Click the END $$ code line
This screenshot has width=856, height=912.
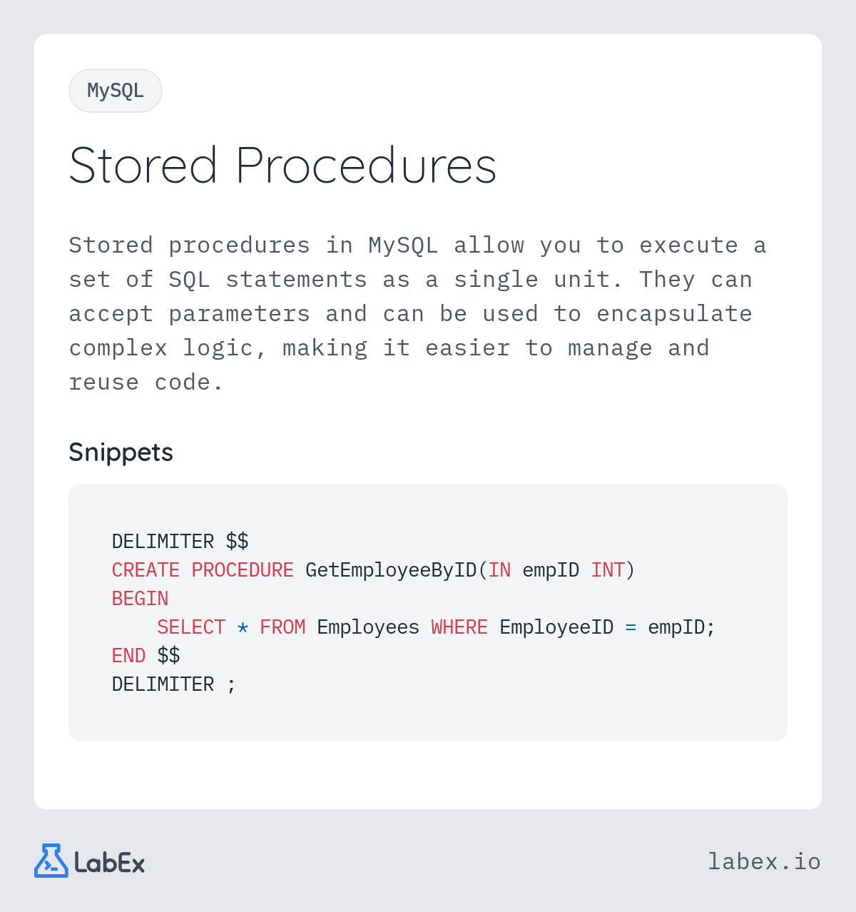click(x=146, y=656)
